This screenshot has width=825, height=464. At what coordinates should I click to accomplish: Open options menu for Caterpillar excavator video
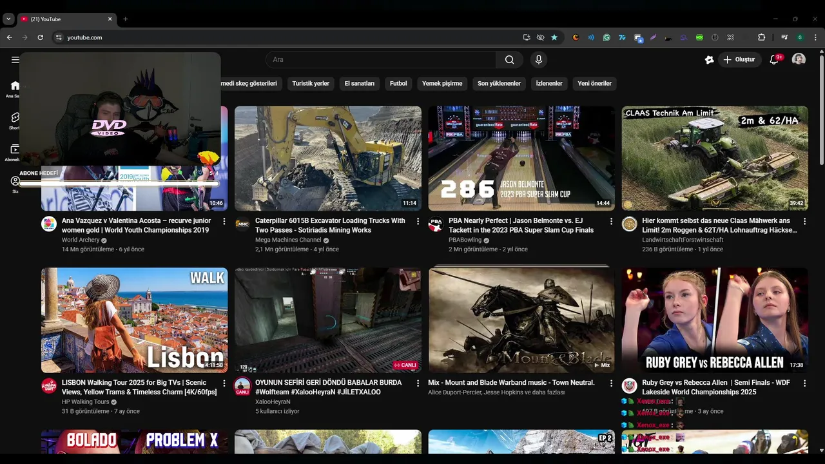click(x=418, y=221)
